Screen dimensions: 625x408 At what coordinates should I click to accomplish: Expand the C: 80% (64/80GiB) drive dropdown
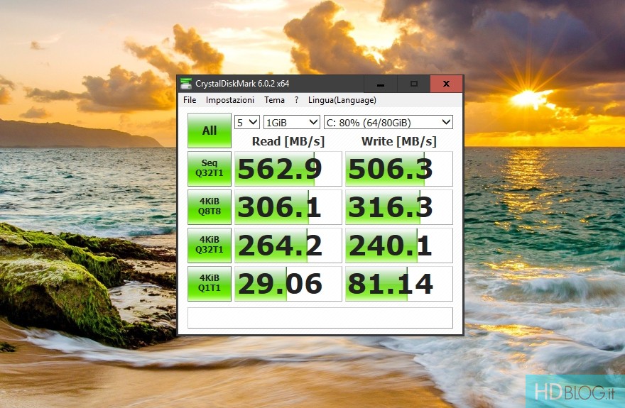click(x=388, y=122)
